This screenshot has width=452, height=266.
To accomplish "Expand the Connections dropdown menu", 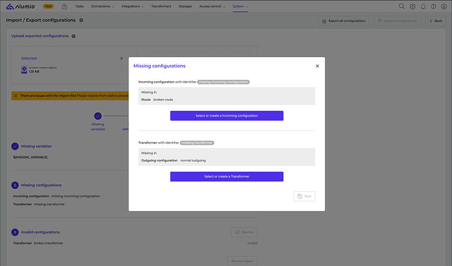I will [x=103, y=6].
